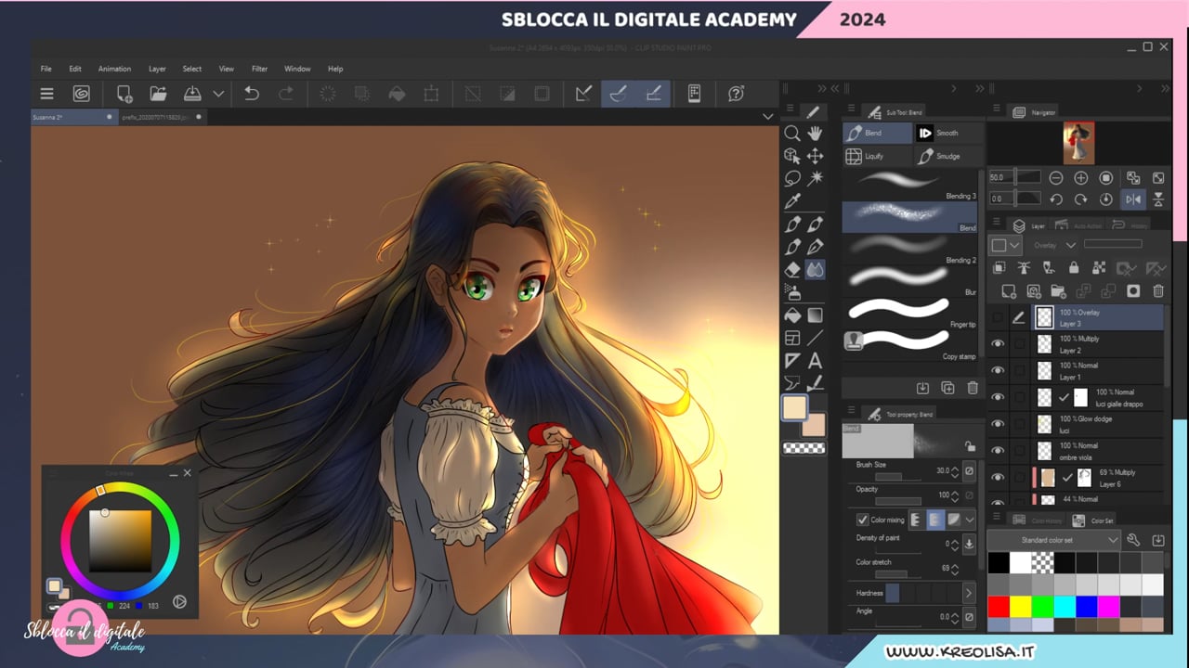Pick the red swatch in color set

pos(999,607)
